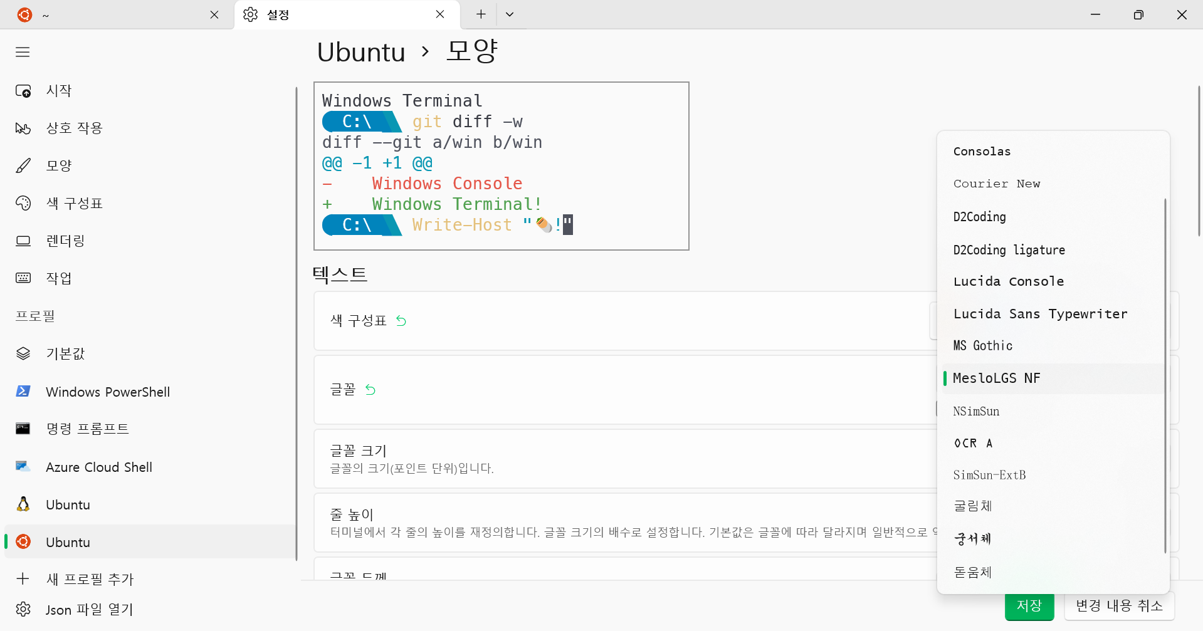Open the 작업 actions page

149,278
